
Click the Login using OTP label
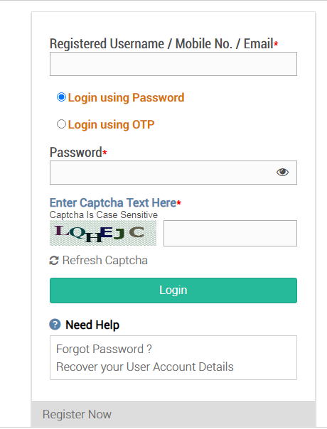coord(111,125)
